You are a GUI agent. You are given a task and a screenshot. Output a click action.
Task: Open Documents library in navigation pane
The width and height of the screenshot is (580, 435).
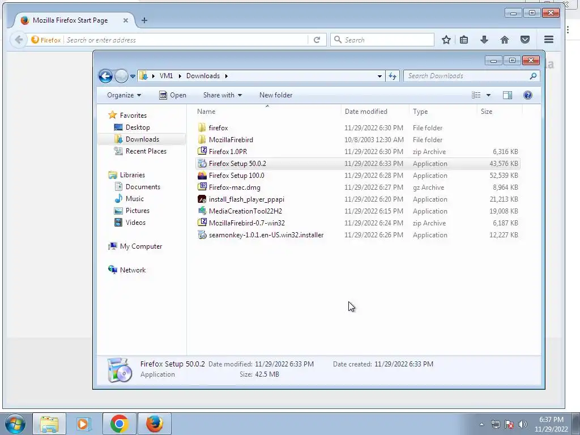(143, 187)
